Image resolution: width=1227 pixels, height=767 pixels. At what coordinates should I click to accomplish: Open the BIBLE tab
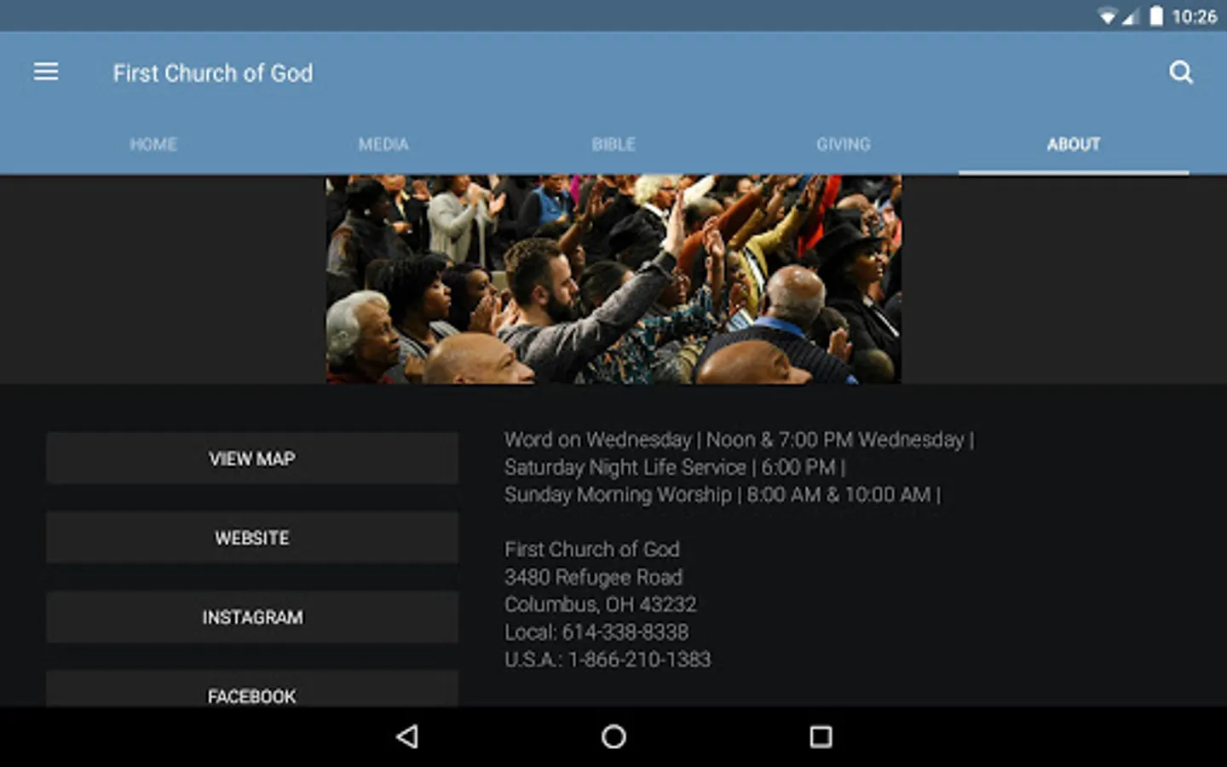coord(613,144)
